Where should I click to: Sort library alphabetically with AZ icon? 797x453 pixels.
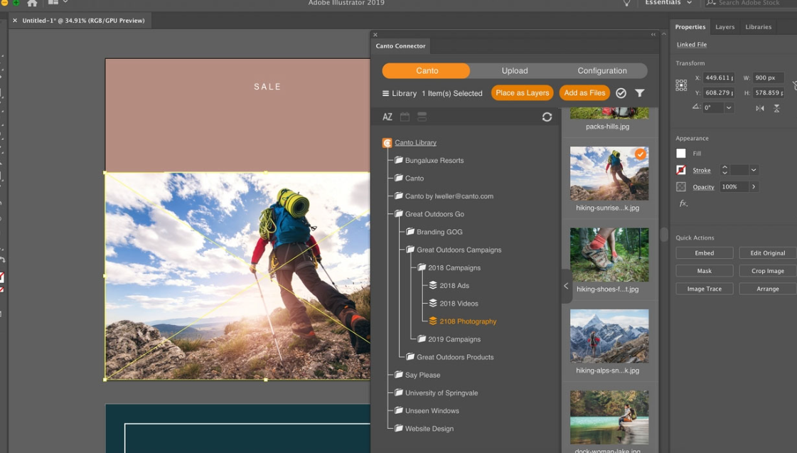pyautogui.click(x=387, y=117)
